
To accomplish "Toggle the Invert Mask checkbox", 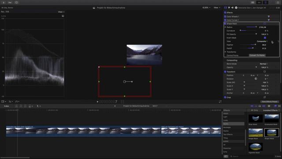I will point(265,38).
